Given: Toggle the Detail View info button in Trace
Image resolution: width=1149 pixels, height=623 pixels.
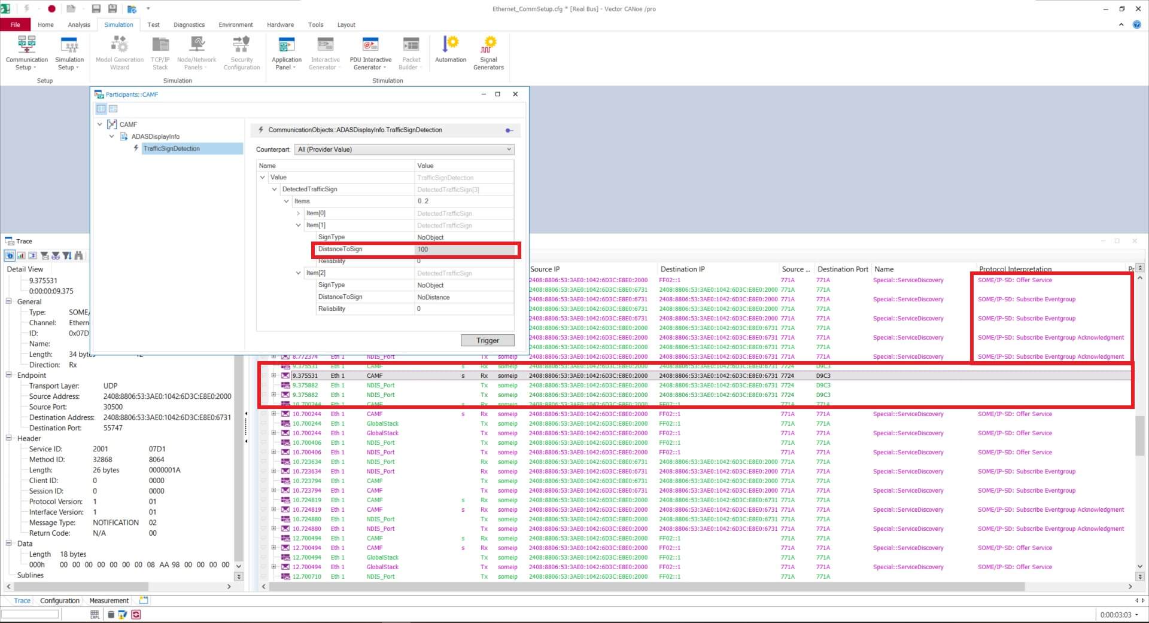Looking at the screenshot, I should coord(10,256).
